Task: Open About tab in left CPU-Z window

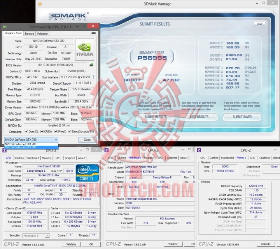Action: 82,158
